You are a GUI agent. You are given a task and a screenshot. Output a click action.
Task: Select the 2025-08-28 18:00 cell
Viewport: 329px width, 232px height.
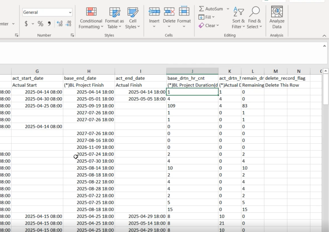tap(89, 189)
